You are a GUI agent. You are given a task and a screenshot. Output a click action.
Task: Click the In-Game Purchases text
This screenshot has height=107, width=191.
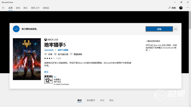click(61, 84)
